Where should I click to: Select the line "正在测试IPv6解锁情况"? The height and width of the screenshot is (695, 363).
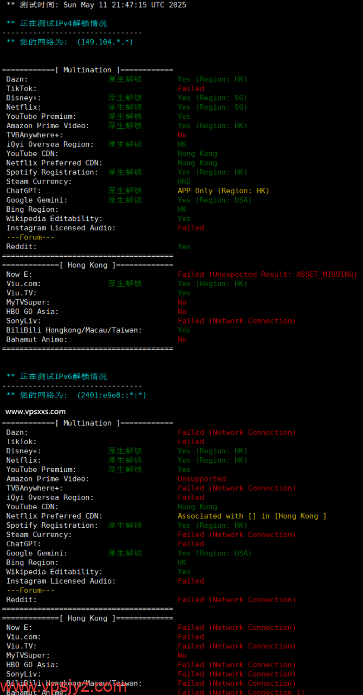(63, 376)
